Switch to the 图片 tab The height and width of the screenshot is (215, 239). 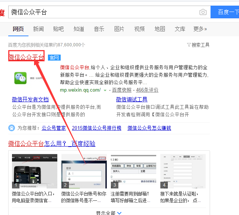coord(119,29)
